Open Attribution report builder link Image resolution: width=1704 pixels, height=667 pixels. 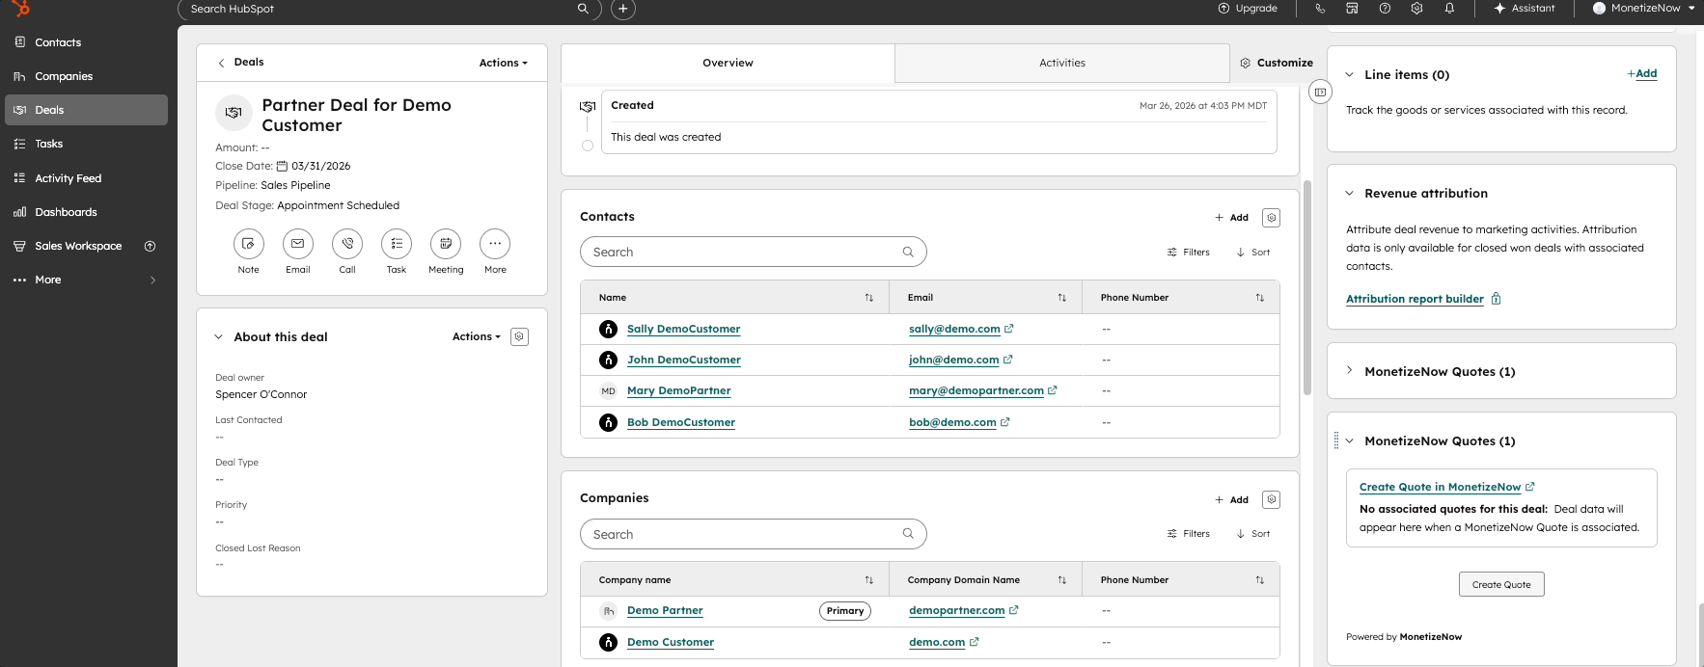1415,299
